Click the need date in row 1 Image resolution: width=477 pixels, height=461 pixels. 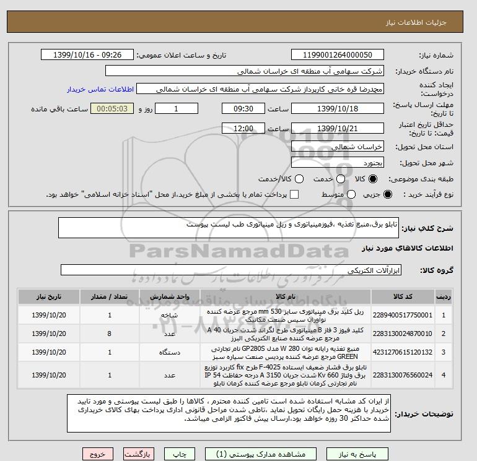pos(49,315)
